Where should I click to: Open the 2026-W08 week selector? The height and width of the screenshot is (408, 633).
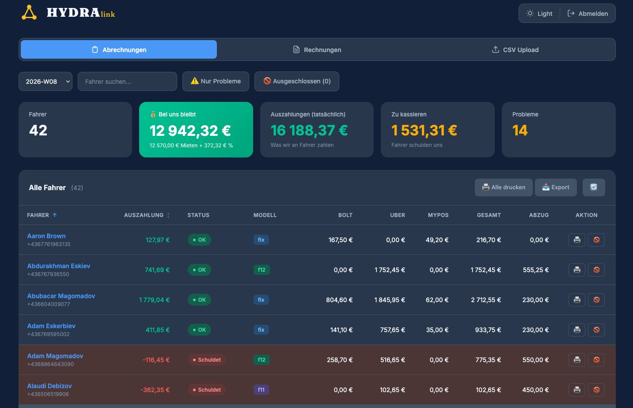pos(45,81)
